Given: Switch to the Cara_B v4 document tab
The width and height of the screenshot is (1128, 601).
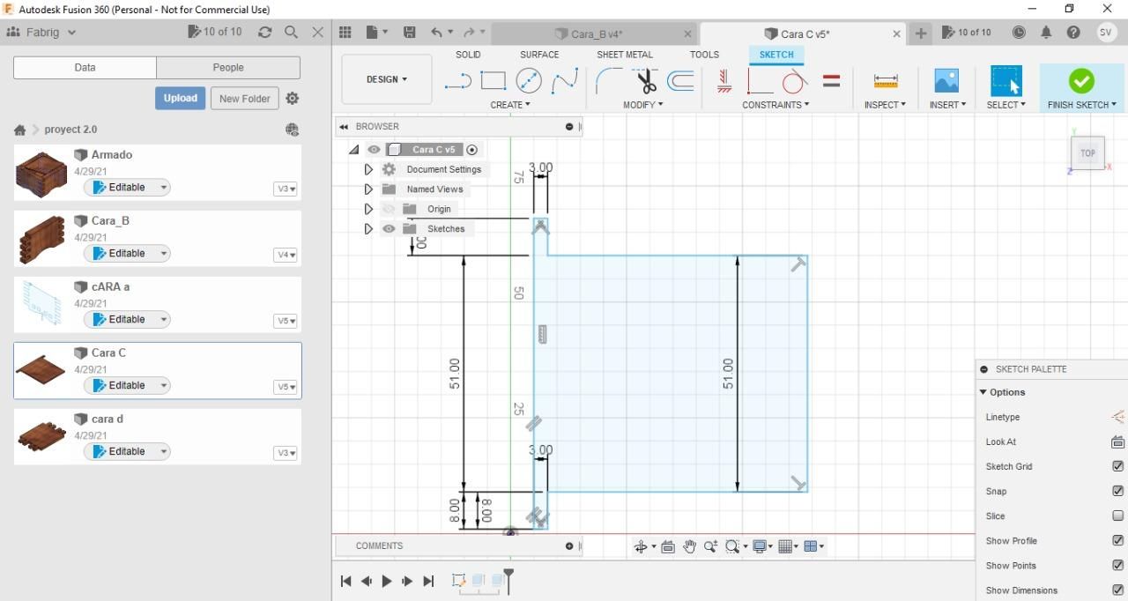Looking at the screenshot, I should point(597,33).
